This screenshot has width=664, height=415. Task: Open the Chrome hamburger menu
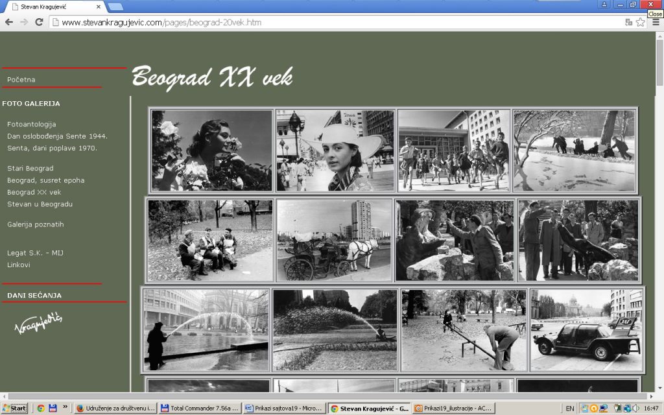(655, 22)
